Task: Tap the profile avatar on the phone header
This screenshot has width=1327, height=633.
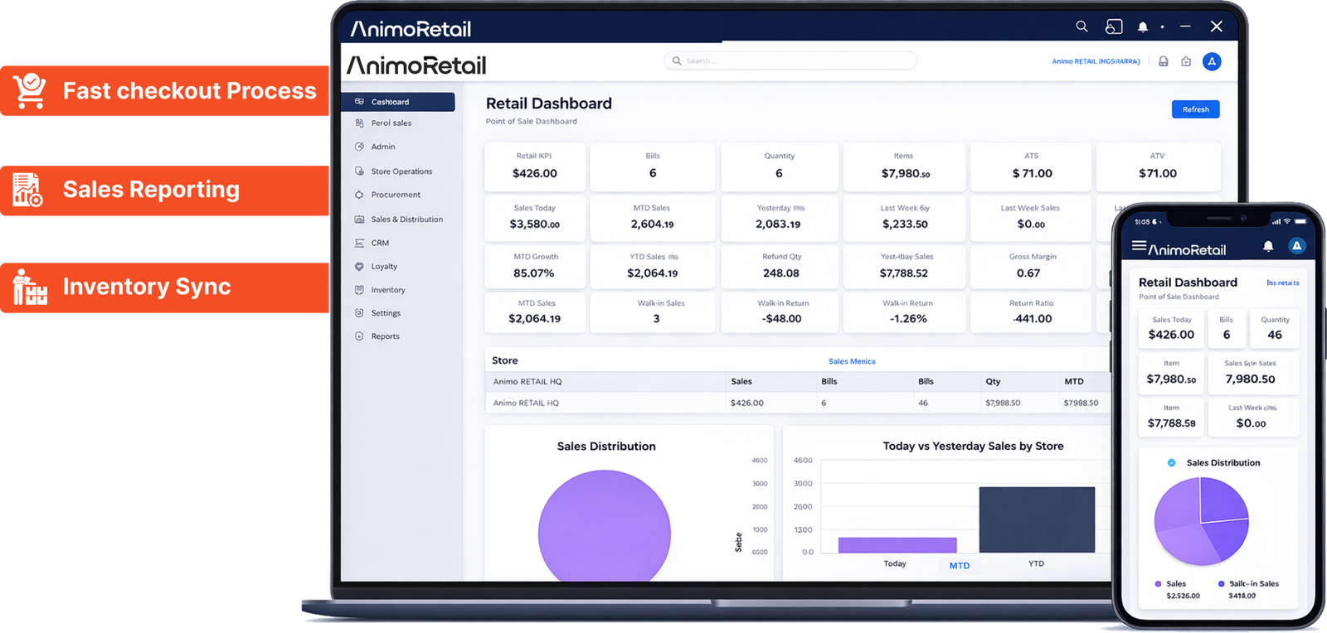Action: (x=1296, y=246)
